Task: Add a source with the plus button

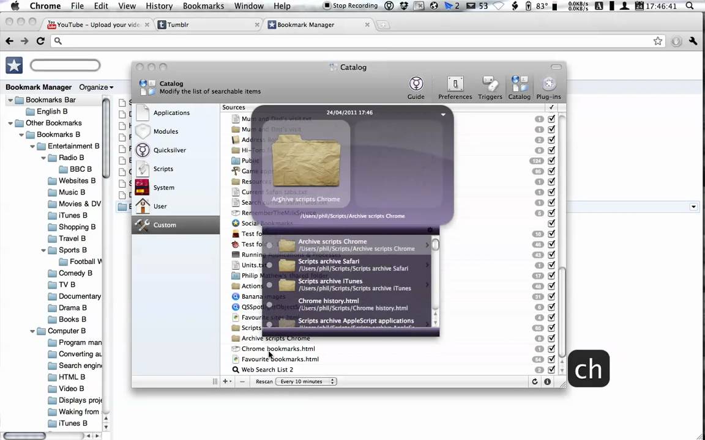Action: coord(227,381)
